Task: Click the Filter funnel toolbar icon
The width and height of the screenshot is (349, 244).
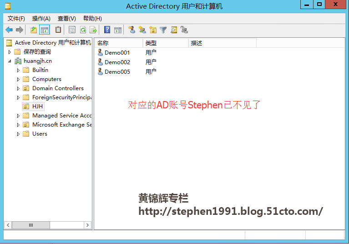Action: point(163,30)
